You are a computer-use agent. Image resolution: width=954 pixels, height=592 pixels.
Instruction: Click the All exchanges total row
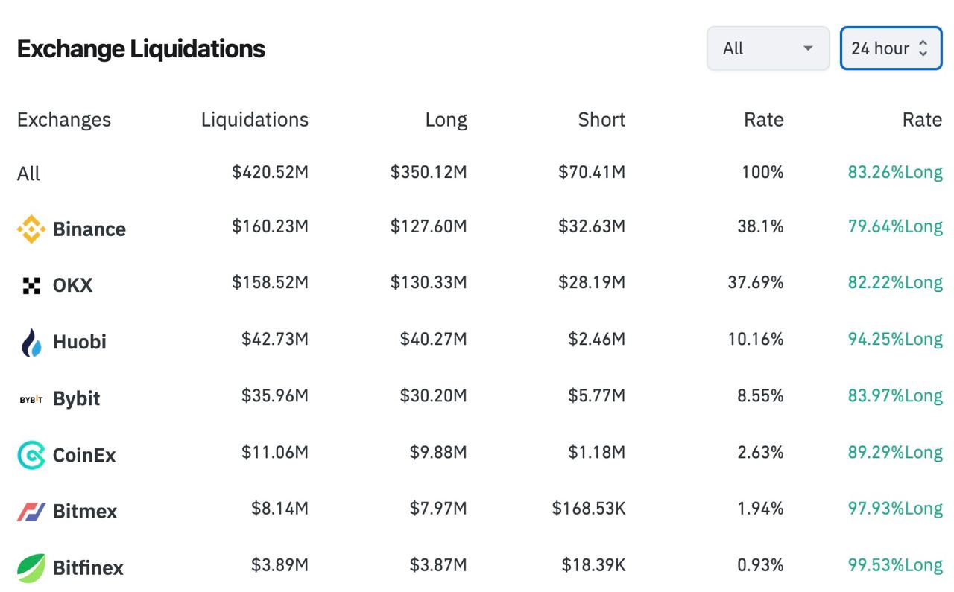29,174
